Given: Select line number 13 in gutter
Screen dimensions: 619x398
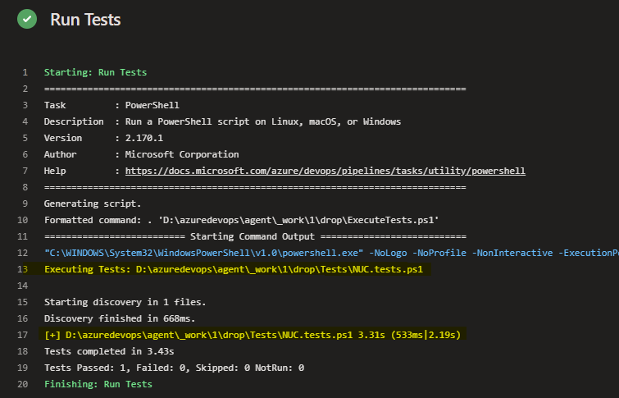Looking at the screenshot, I should [22, 269].
